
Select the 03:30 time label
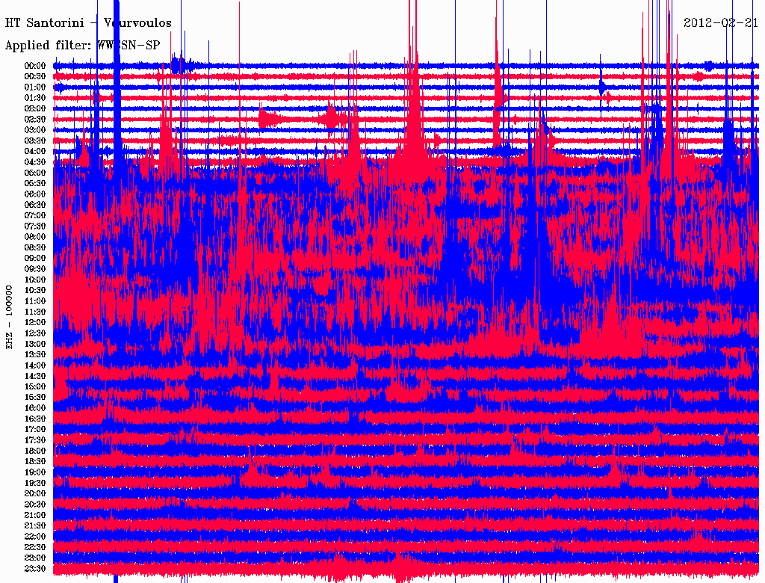point(35,141)
